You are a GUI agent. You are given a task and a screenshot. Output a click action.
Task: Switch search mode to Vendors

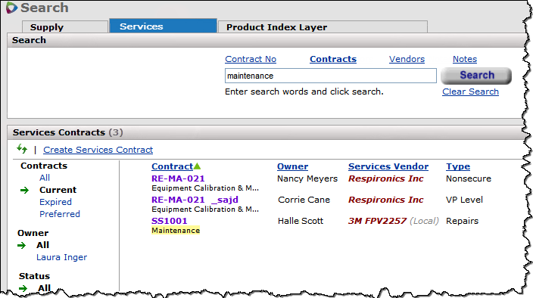(x=407, y=59)
